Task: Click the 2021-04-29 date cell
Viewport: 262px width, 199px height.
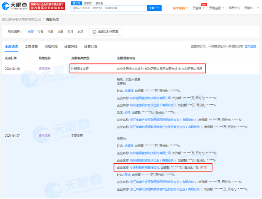Action: pyautogui.click(x=12, y=69)
